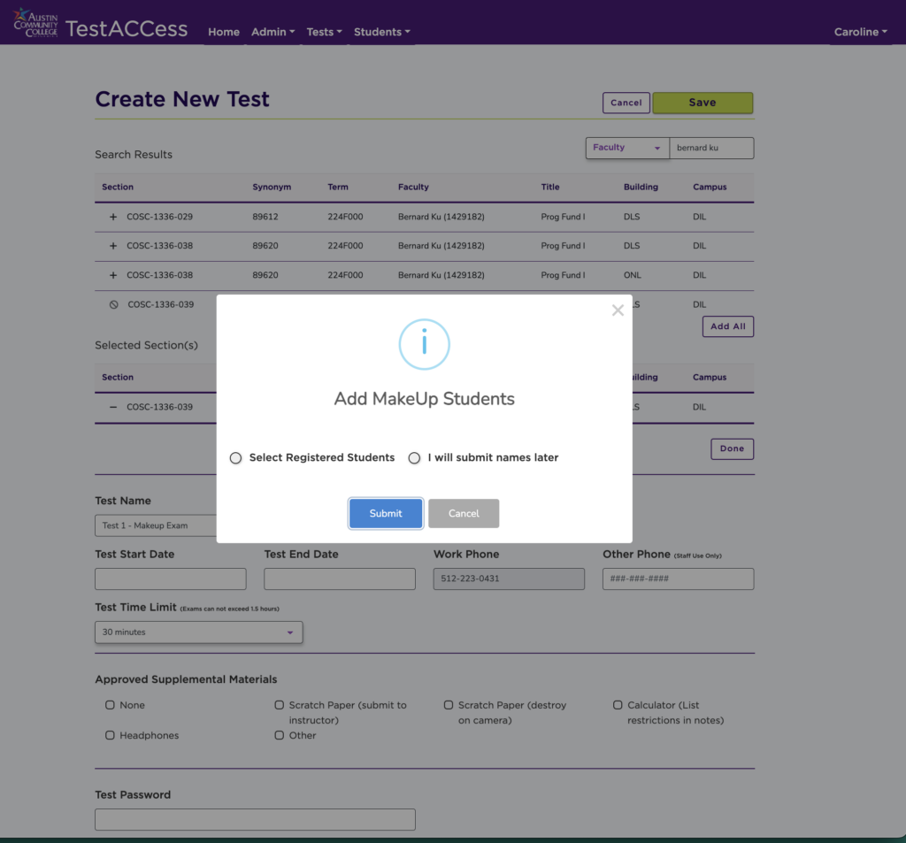Expand the Test Time Limit dropdown

[x=198, y=632]
